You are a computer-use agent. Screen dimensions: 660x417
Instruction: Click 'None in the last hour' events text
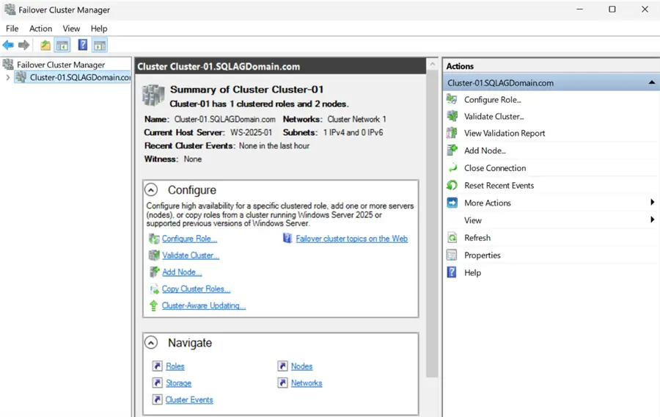tap(274, 146)
